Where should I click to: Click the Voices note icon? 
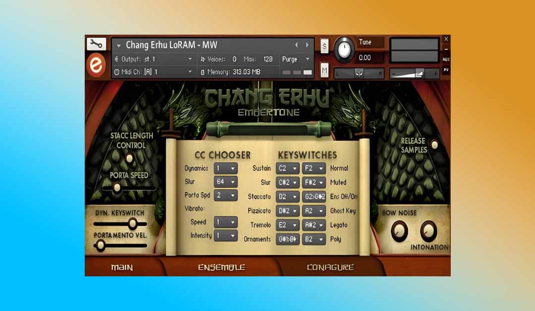click(x=203, y=59)
